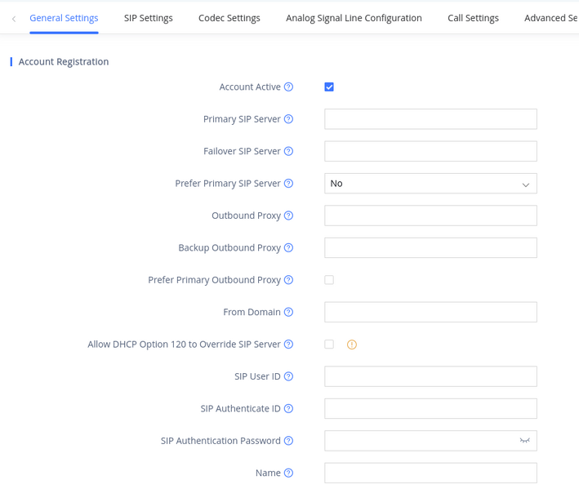Focus the Outbound Proxy input field
The image size is (579, 489).
(x=430, y=216)
